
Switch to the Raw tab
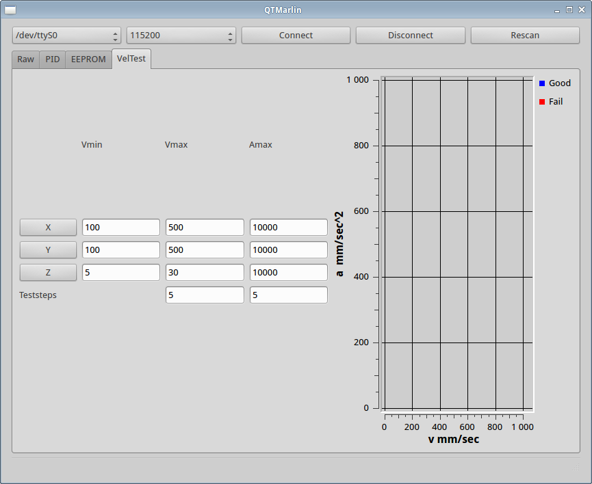click(25, 59)
